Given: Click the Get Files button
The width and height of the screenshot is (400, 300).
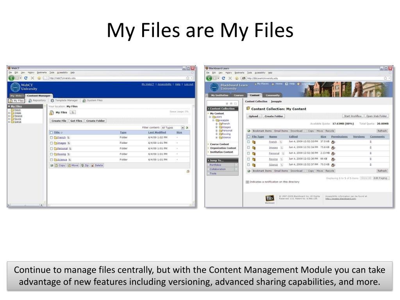Looking at the screenshot, I should [x=76, y=121].
